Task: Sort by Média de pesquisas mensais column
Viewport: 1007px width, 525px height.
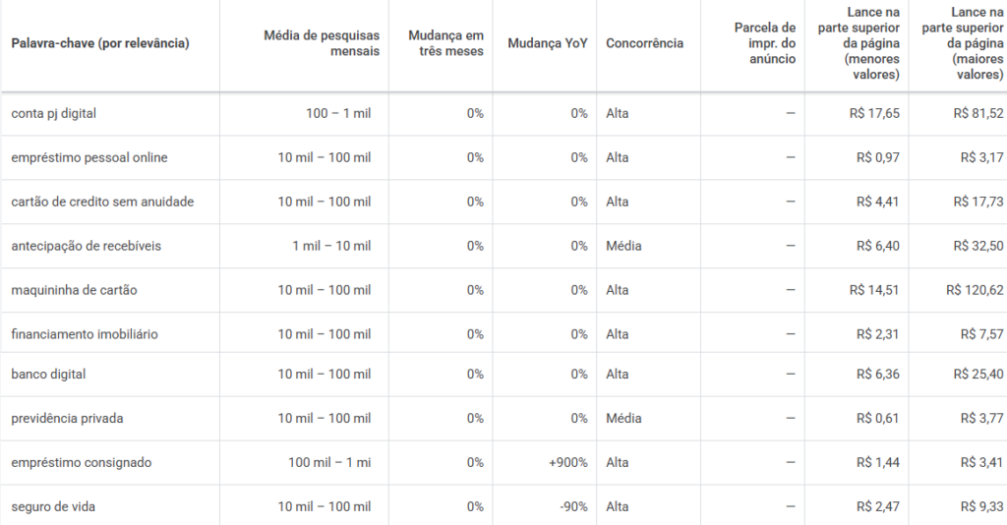Action: pos(322,43)
